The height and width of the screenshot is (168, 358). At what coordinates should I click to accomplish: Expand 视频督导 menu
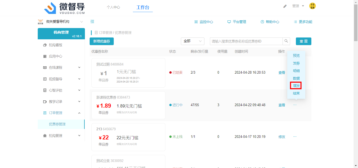coord(61,79)
